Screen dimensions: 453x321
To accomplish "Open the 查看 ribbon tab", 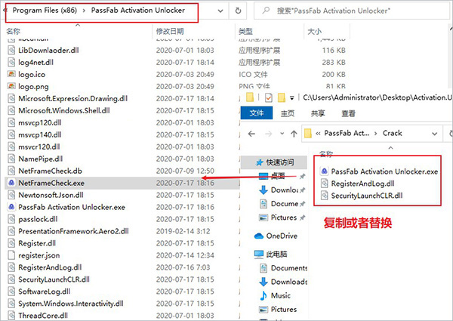I will [348, 113].
